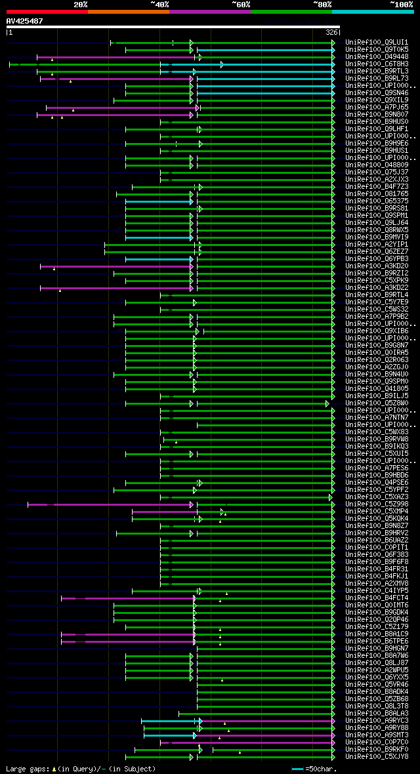Select hit UniRef100_B4FCT4

[377, 598]
